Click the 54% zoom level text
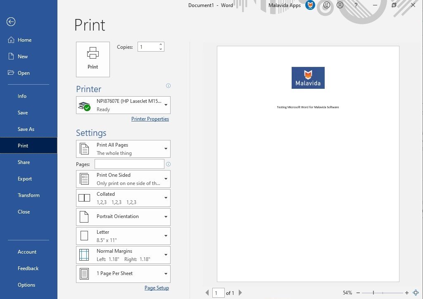423x299 pixels. click(347, 293)
